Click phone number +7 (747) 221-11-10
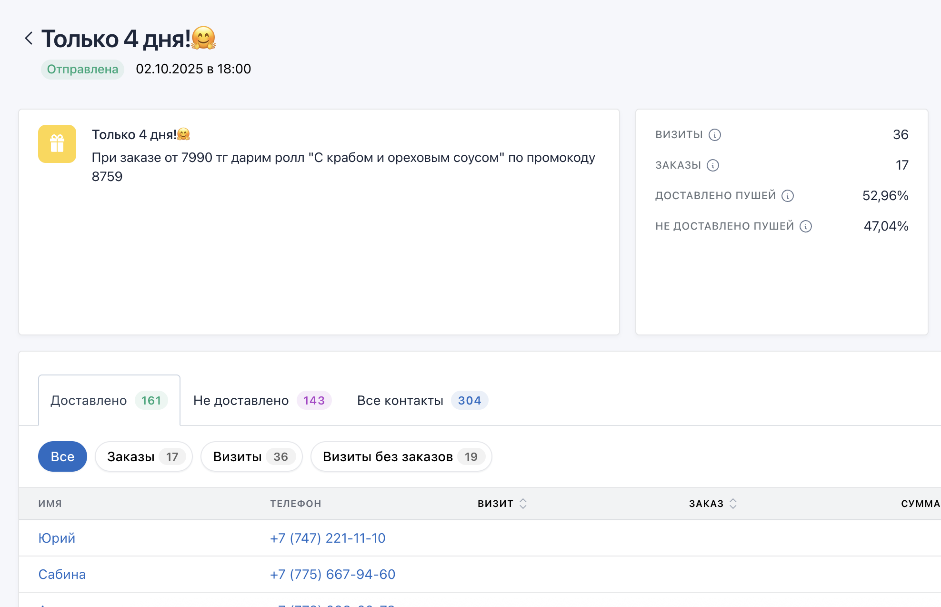Screen dimensions: 941x607 pyautogui.click(x=328, y=538)
